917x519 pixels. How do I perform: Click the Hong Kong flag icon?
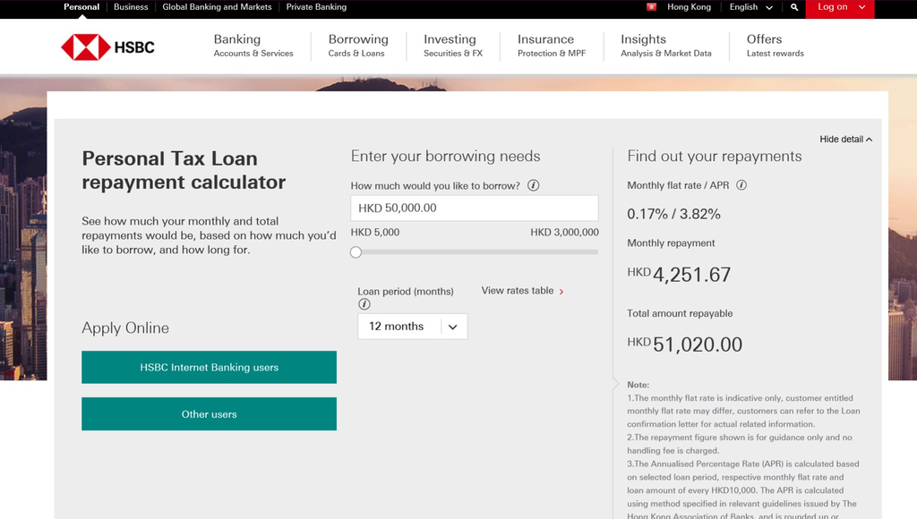[x=652, y=7]
